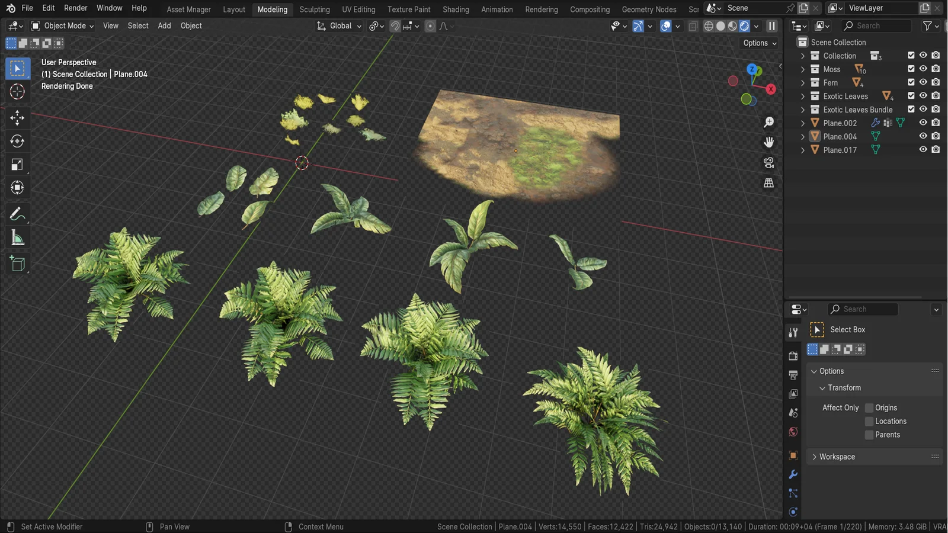The width and height of the screenshot is (948, 533).
Task: Expand the Fern collection in the outliner
Action: click(803, 82)
